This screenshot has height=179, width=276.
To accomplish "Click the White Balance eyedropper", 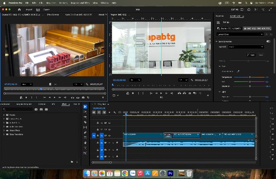I will pyautogui.click(x=238, y=72).
